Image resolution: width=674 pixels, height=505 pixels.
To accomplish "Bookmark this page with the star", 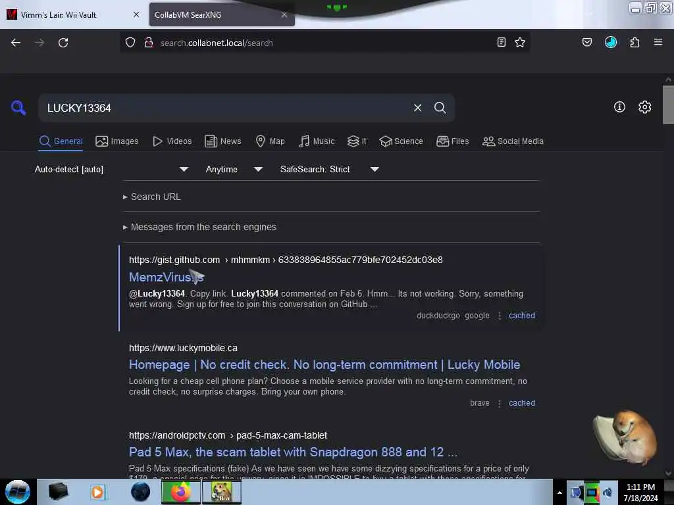I will point(520,42).
